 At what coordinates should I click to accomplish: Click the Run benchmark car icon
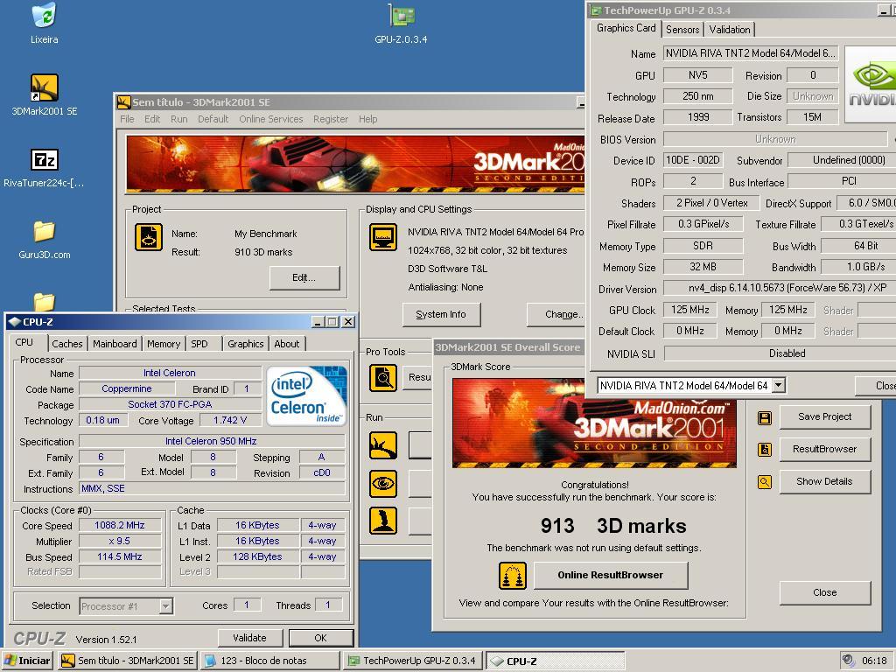tap(383, 445)
